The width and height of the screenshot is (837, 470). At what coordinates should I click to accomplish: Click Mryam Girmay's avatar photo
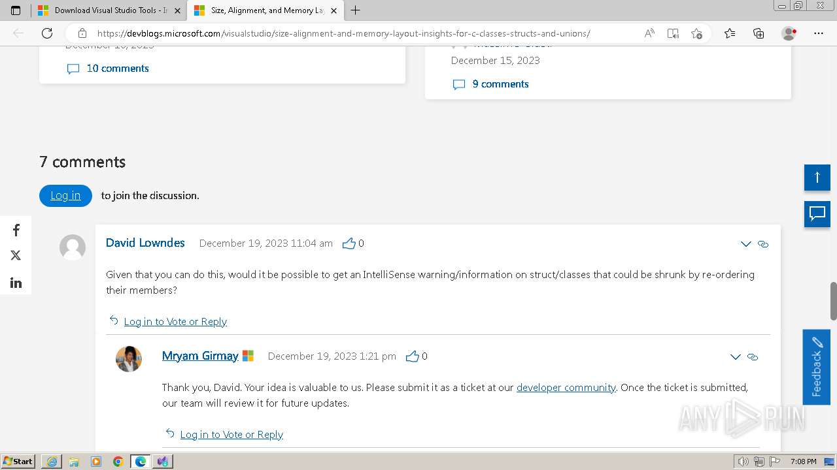point(129,359)
